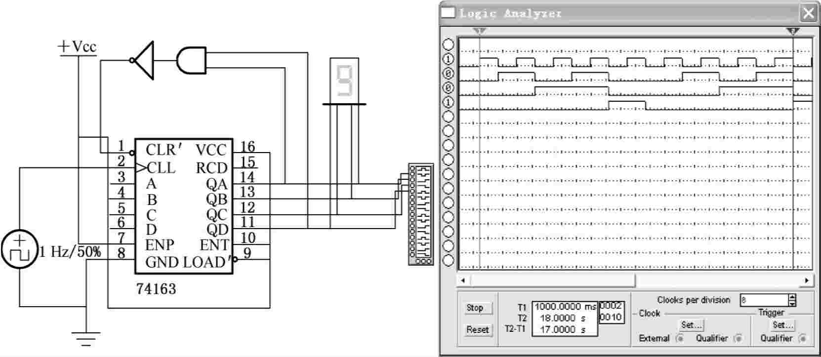Select the ground symbol in the circuit
Viewport: 821px width, 357px height.
(86, 339)
